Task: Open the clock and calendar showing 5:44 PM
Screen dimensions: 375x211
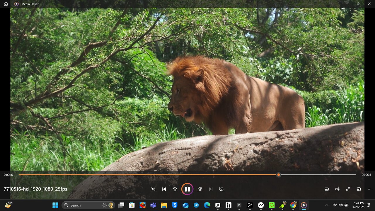Action: tap(359, 205)
